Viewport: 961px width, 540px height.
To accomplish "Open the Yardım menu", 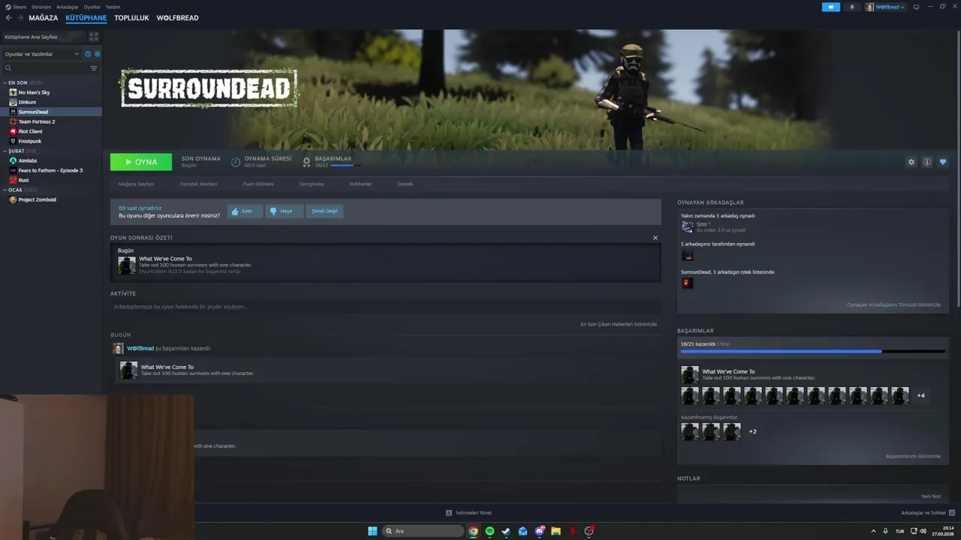I will 113,7.
